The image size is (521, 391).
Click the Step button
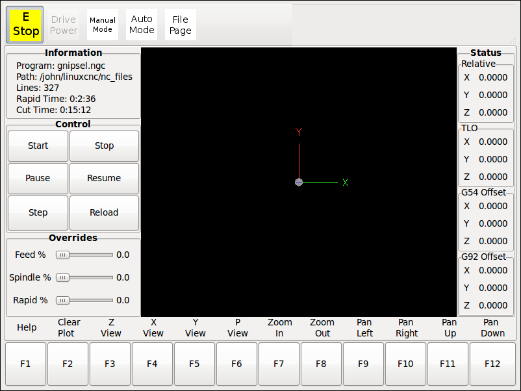[x=38, y=212]
